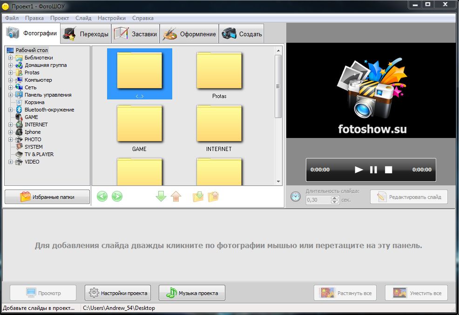Open Музыка проекта button
Screen dimensions: 459x315
click(x=192, y=293)
